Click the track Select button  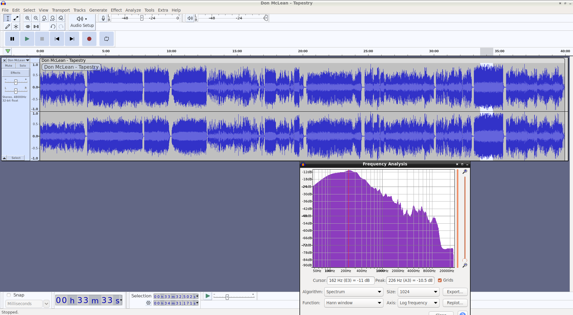tap(16, 158)
